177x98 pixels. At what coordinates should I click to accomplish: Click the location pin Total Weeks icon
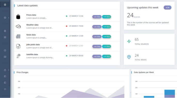tap(129, 57)
